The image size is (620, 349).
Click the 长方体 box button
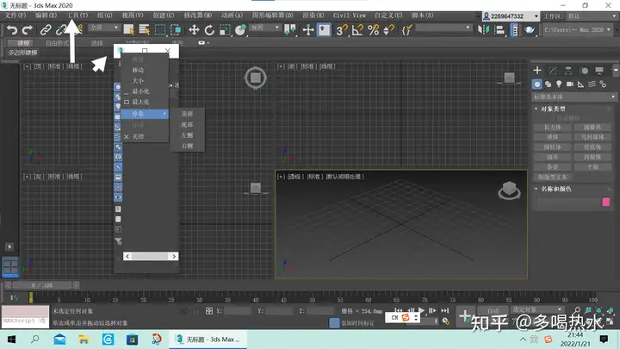[552, 128]
